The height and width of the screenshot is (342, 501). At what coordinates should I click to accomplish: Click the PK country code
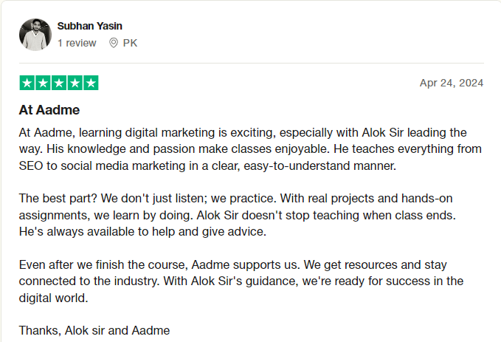[x=130, y=43]
